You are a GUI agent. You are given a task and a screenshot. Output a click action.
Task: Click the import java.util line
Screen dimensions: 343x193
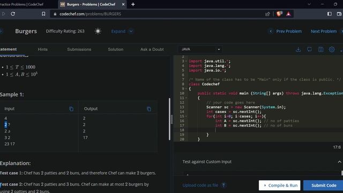pos(210,61)
